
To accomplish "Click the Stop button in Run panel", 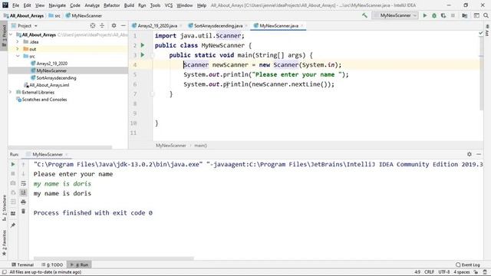I will (13, 174).
